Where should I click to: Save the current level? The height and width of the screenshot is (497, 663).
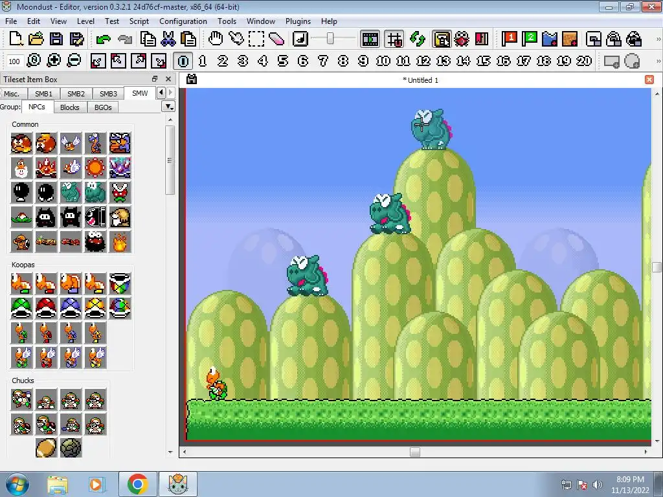coord(56,39)
